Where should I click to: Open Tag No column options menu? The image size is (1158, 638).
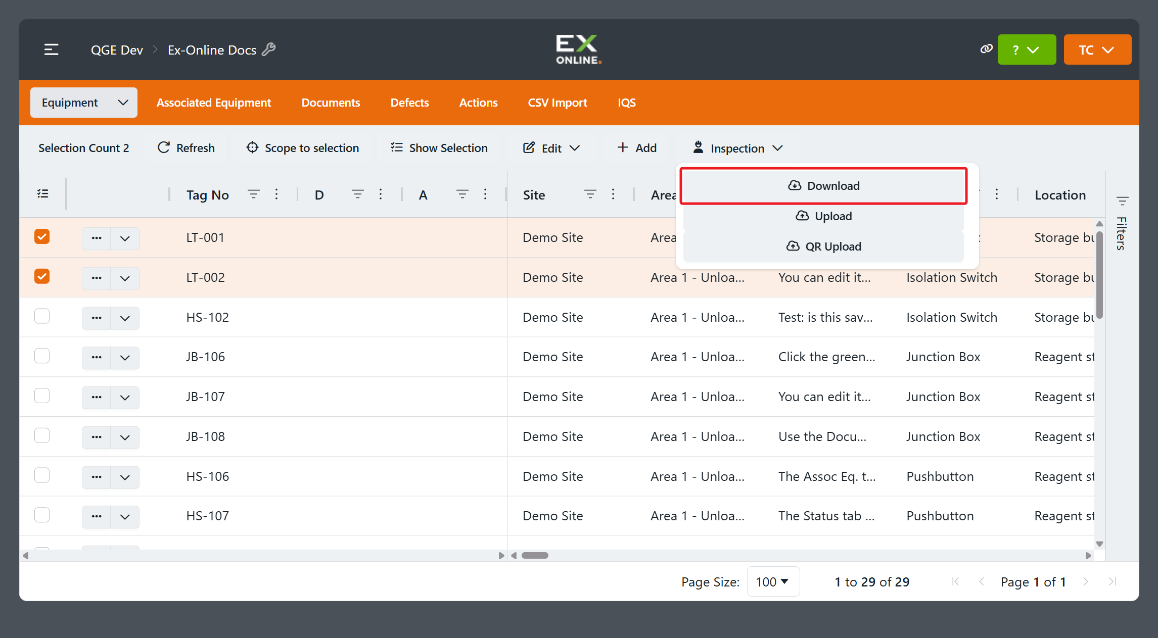coord(276,194)
